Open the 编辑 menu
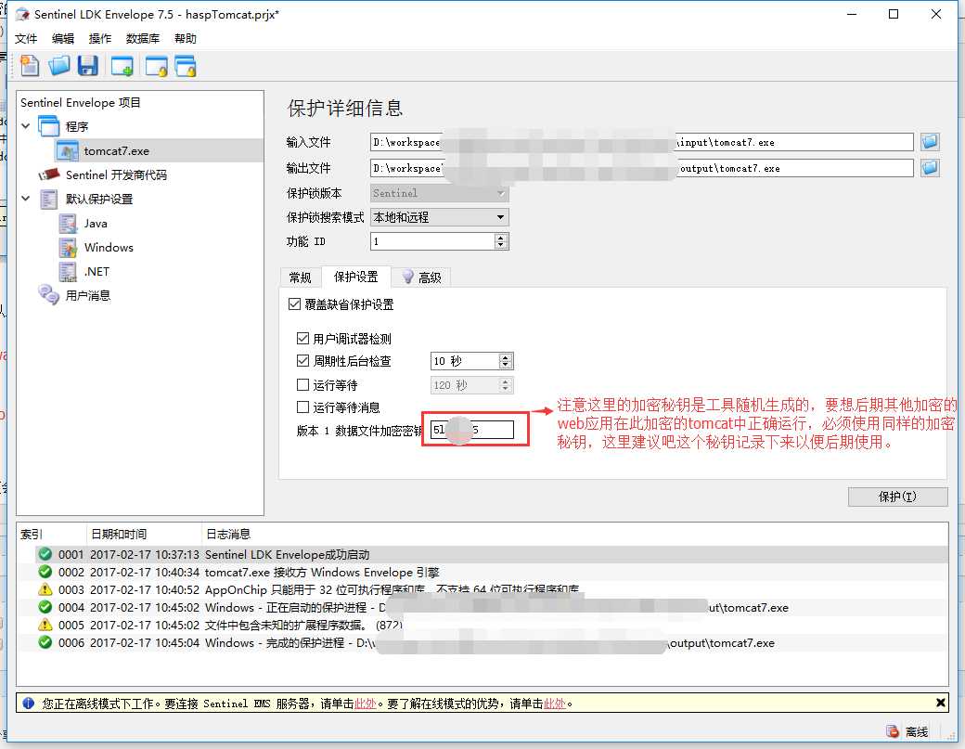965x749 pixels. [63, 39]
